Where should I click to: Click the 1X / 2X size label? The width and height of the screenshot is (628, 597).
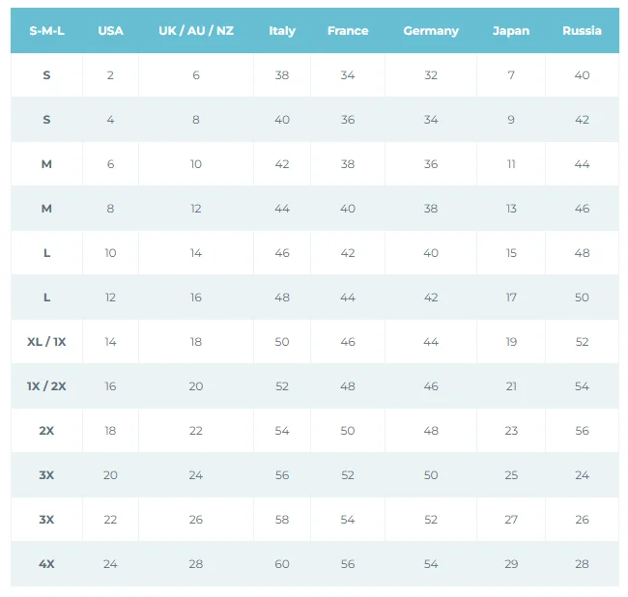pyautogui.click(x=46, y=386)
